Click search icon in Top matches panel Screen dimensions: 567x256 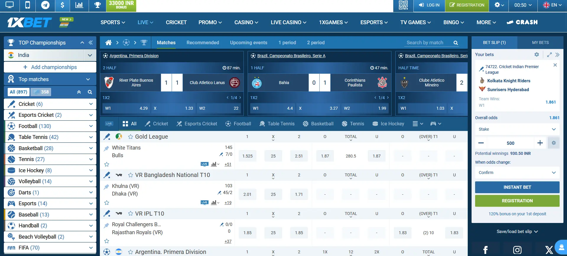tap(90, 92)
